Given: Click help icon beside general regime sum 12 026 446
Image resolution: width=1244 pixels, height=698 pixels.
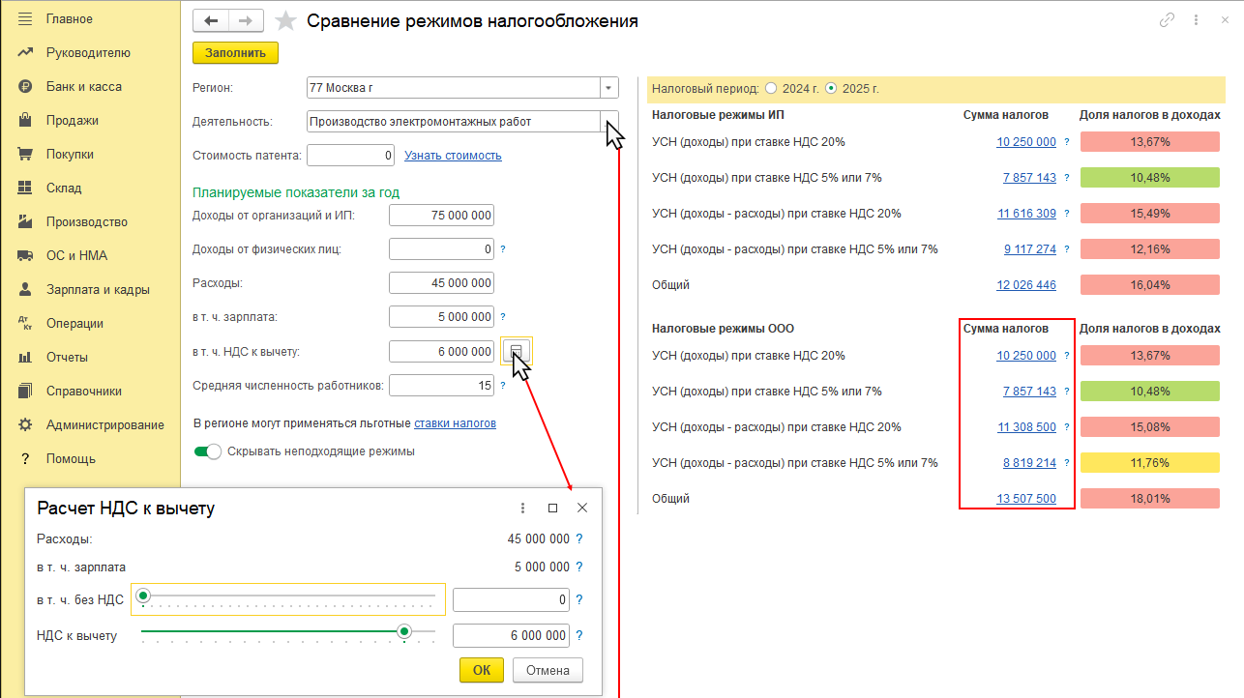Looking at the screenshot, I should (1067, 285).
